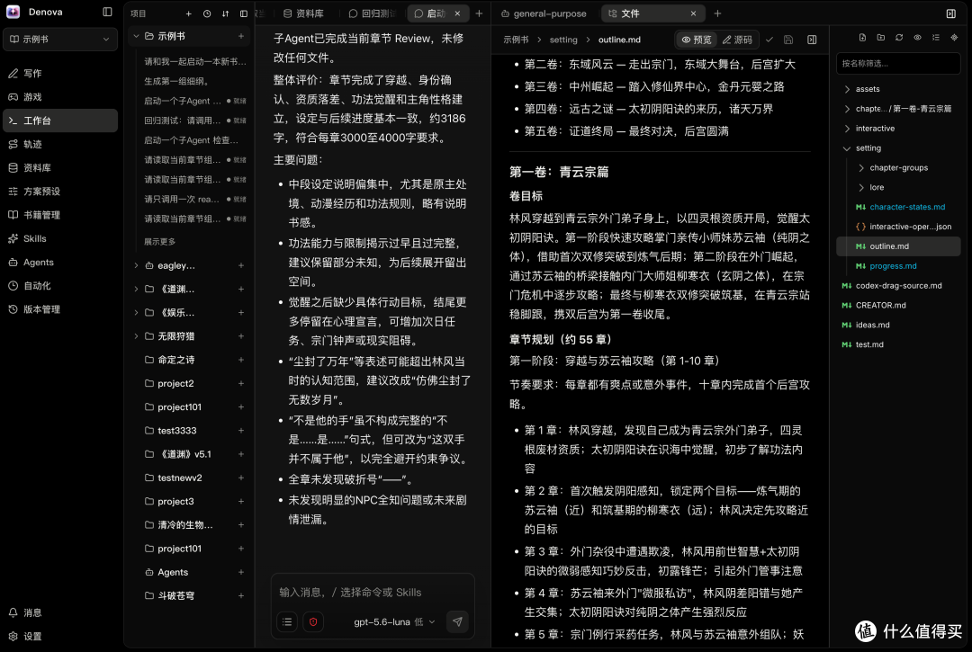Image resolution: width=972 pixels, height=652 pixels.
Task: Open 游戏 in the sidebar
Action: coord(60,96)
